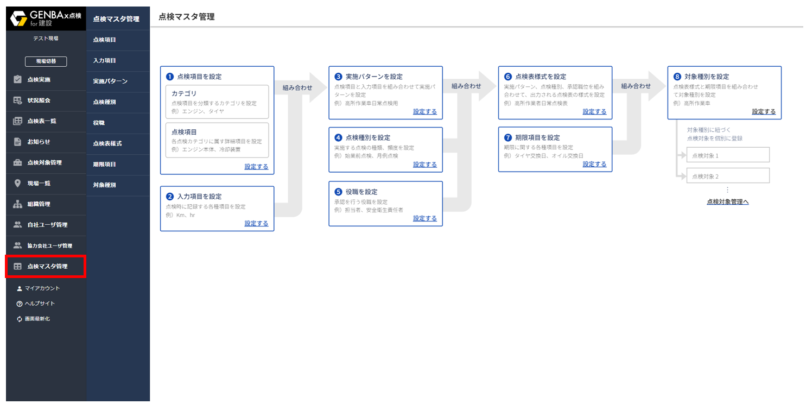Click 設定する link in 対象種別を設定 box
The height and width of the screenshot is (404, 806).
tap(764, 111)
